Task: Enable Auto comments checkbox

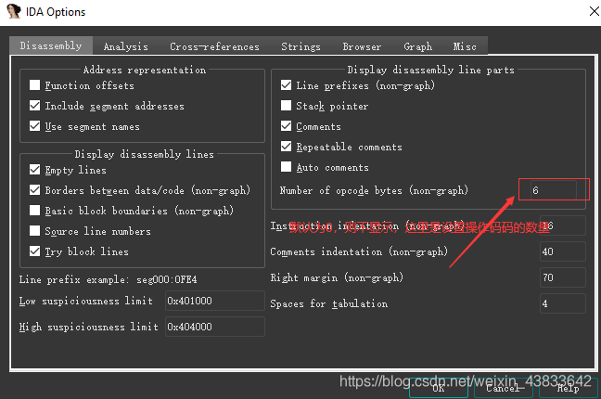Action: [x=286, y=167]
